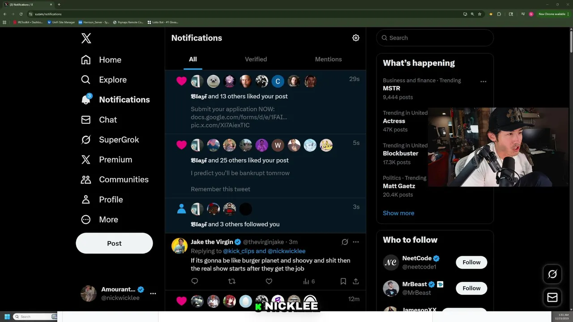This screenshot has width=573, height=322.
Task: Switch to the Verified tab
Action: tap(256, 59)
